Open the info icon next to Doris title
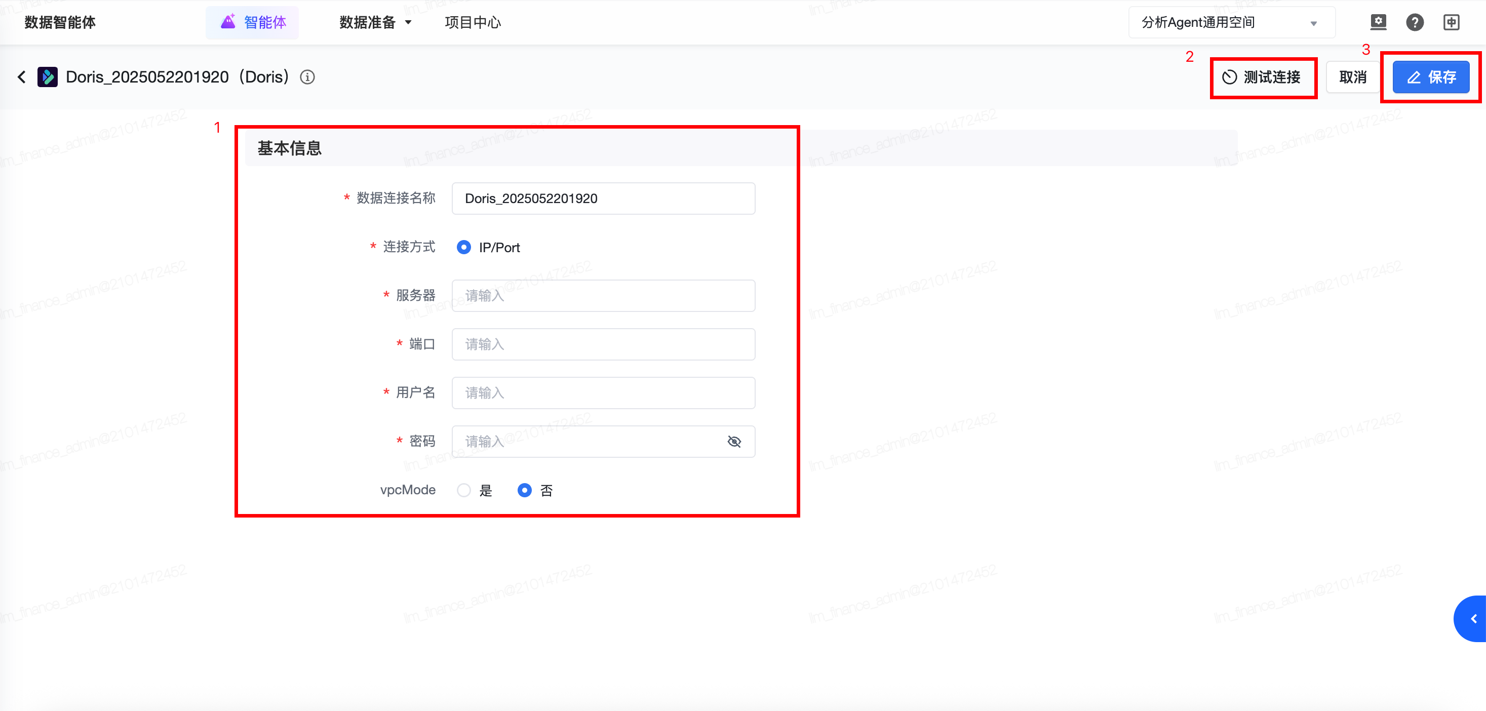The height and width of the screenshot is (711, 1486). (x=307, y=76)
